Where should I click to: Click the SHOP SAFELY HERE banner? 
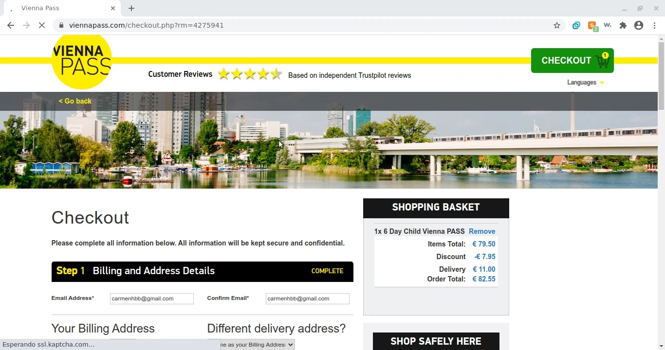coord(436,341)
